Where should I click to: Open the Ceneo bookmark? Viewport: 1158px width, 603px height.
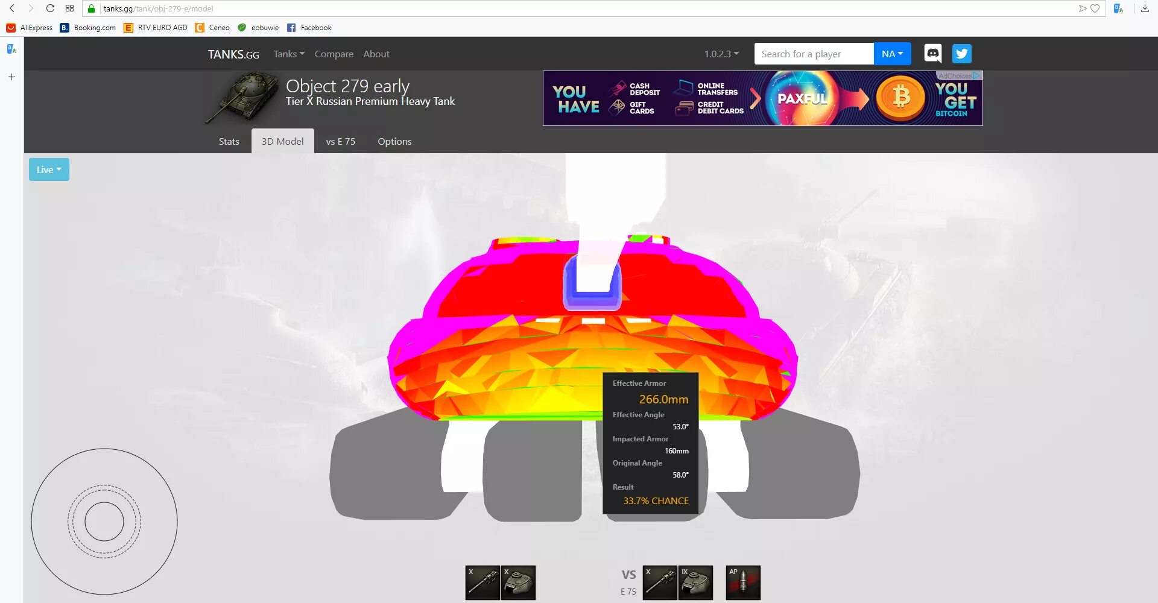(212, 28)
